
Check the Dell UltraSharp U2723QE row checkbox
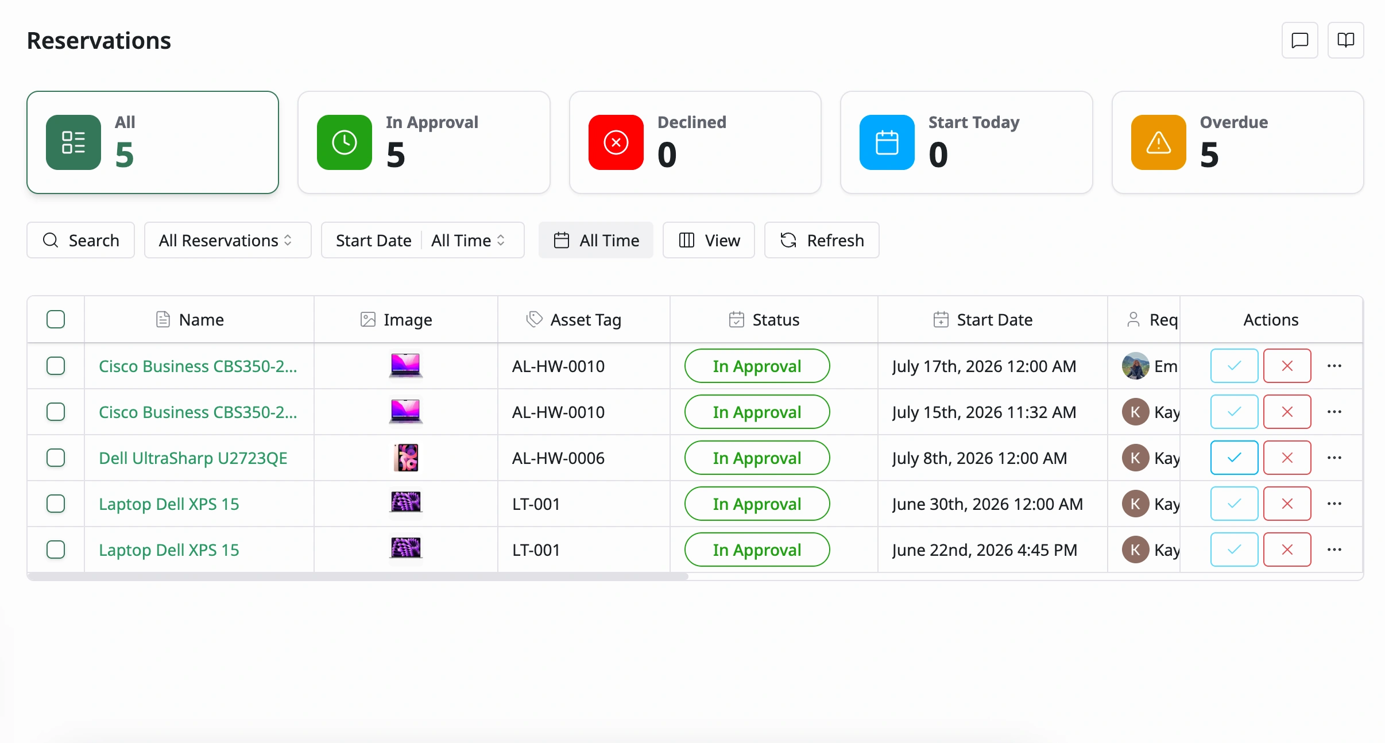coord(56,458)
